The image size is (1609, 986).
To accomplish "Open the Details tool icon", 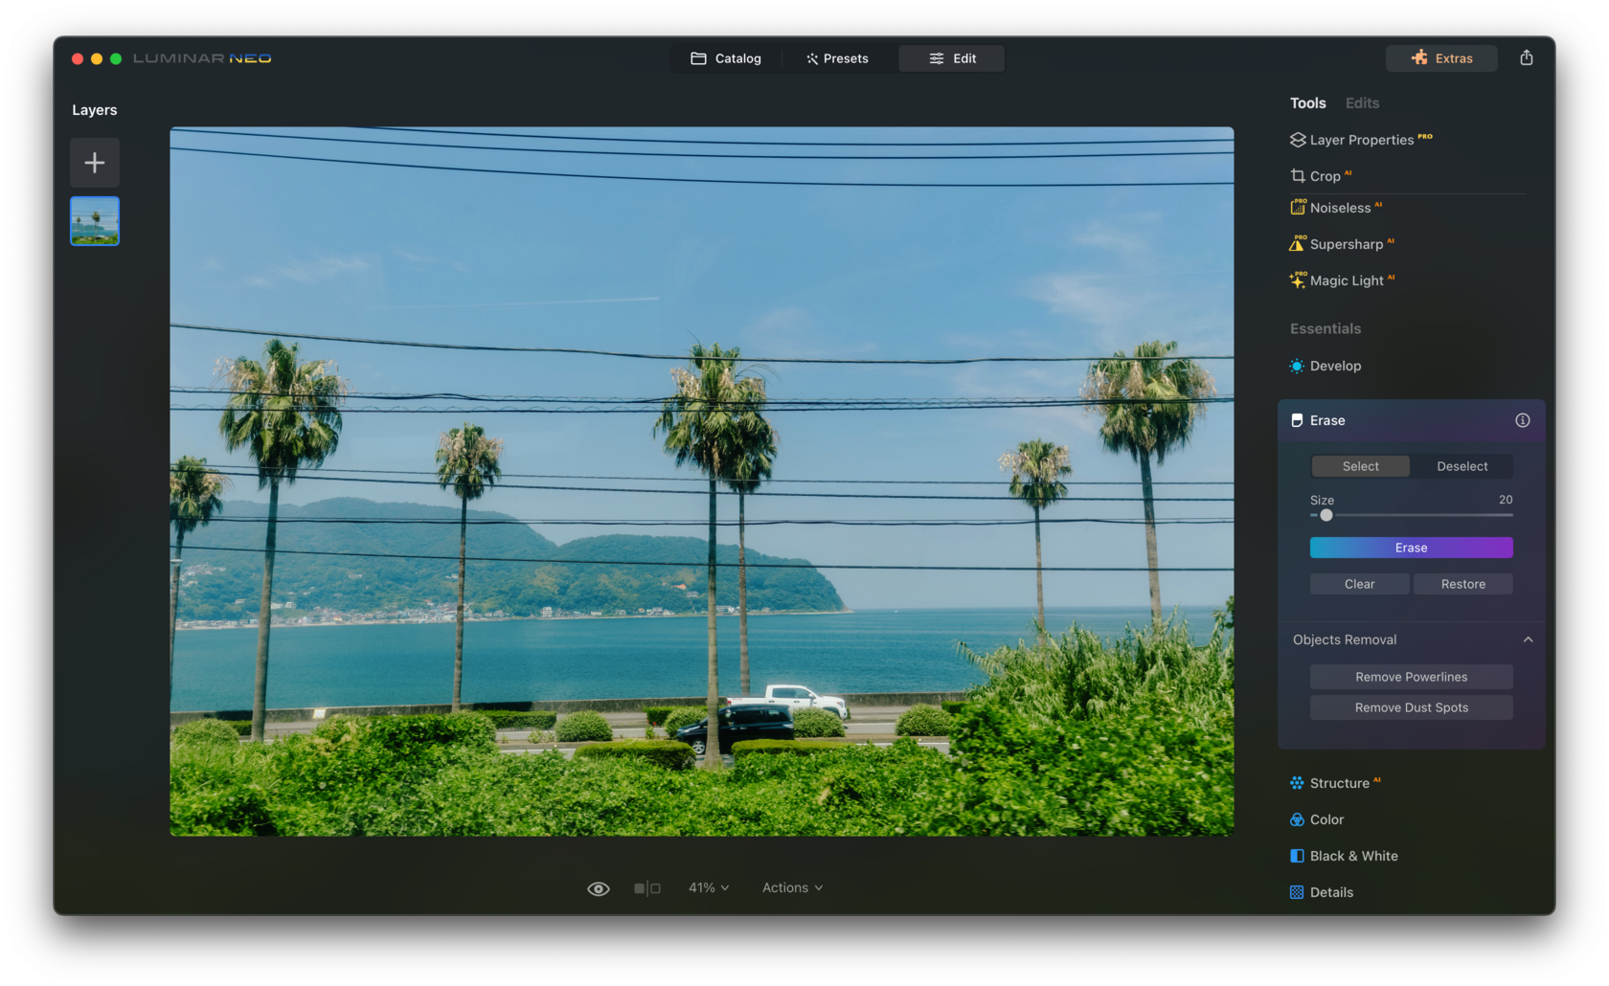I will [x=1297, y=892].
